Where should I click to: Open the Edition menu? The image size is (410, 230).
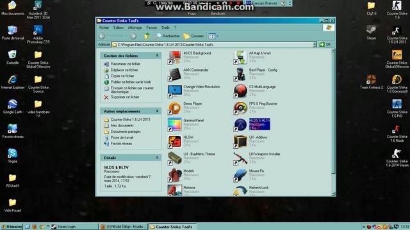click(119, 27)
